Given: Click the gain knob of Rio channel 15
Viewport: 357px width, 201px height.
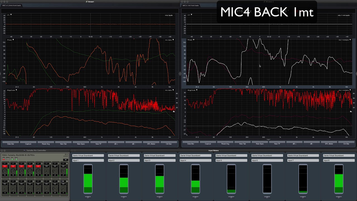Looking at the screenshot, I should [x=55, y=188].
